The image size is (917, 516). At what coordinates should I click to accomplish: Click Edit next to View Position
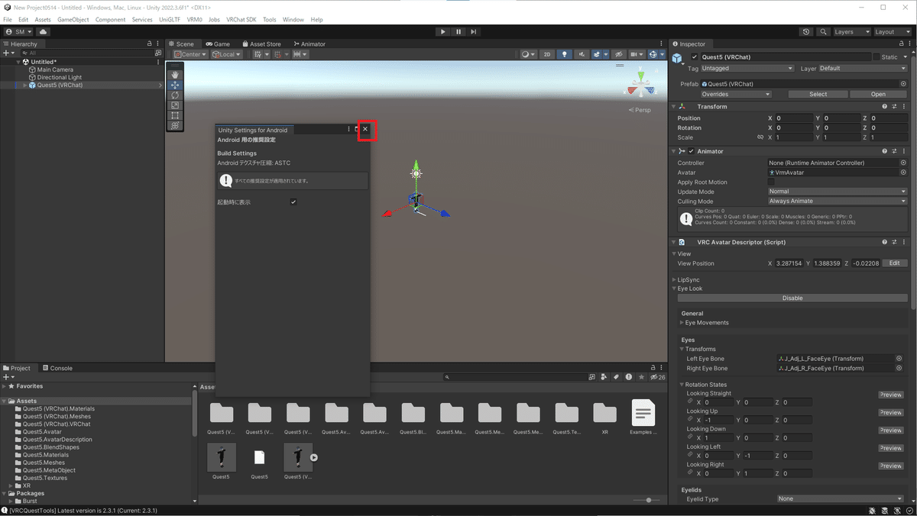click(895, 263)
